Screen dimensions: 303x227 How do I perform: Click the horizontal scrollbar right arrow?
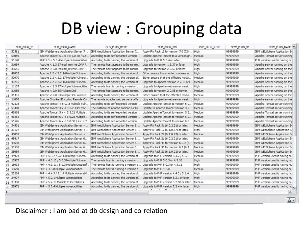point(290,192)
